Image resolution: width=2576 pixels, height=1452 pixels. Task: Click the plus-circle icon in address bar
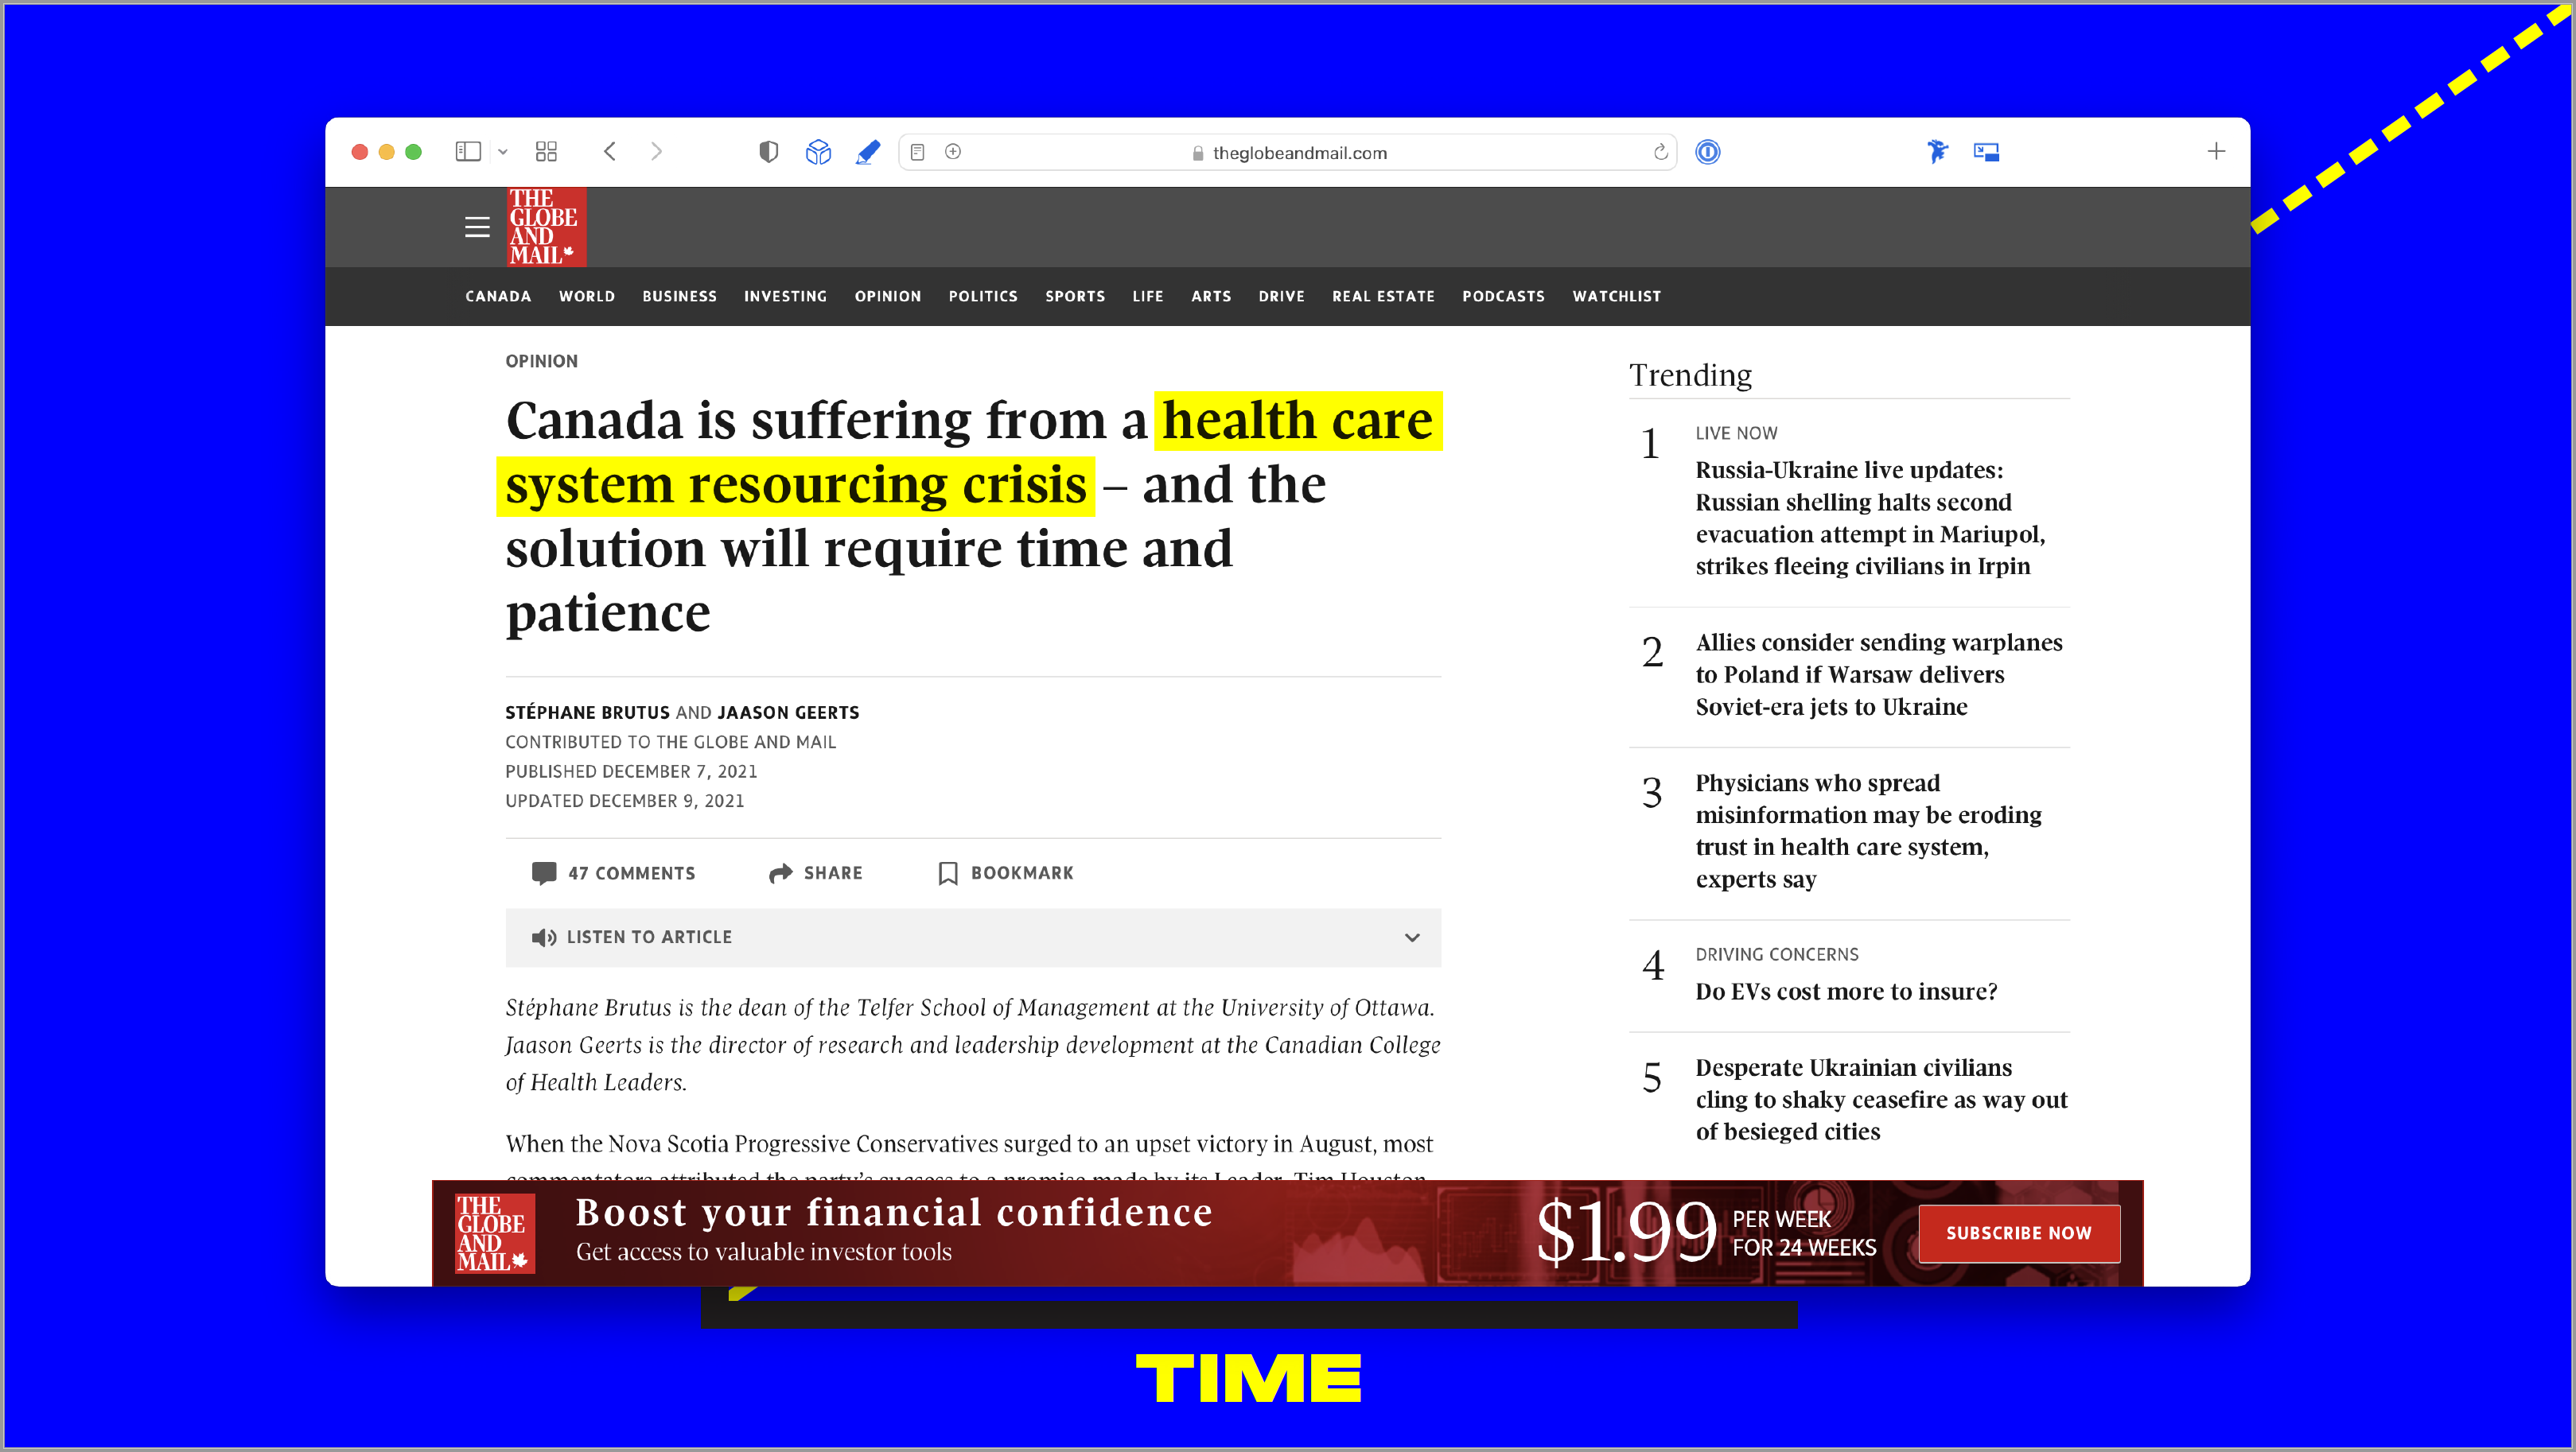(x=953, y=152)
